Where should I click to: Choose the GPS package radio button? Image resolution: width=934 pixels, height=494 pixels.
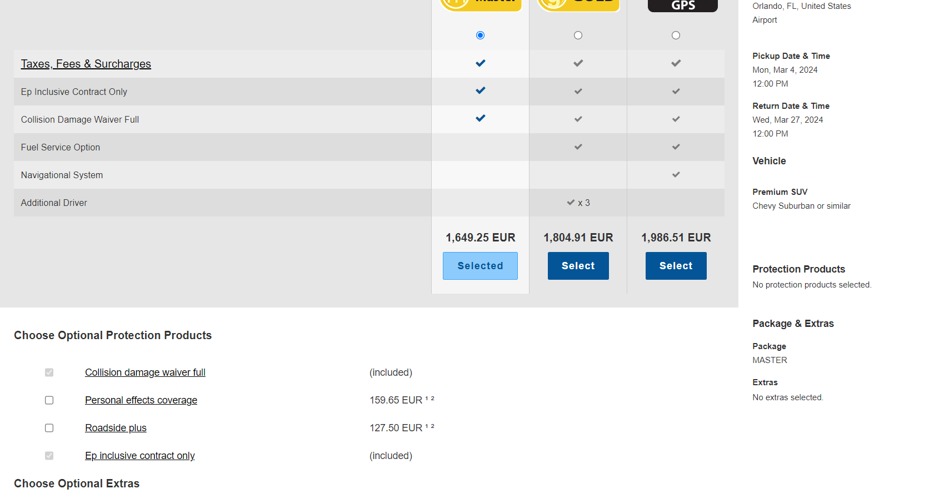(x=676, y=36)
